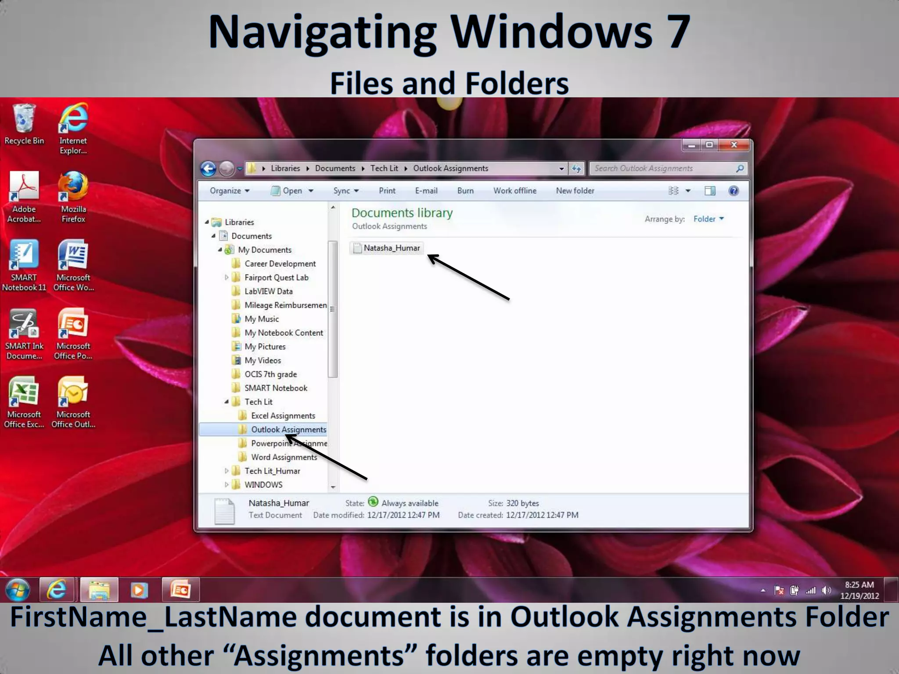Viewport: 899px width, 674px height.
Task: Open the Organize dropdown menu
Action: [229, 190]
